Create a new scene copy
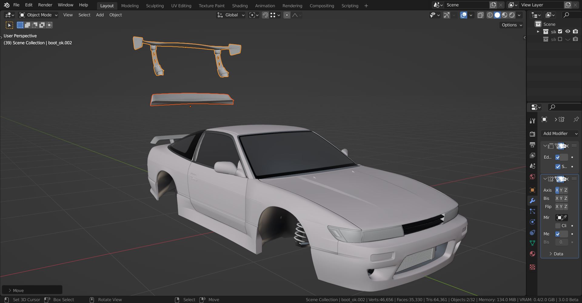Image resolution: width=582 pixels, height=303 pixels. [493, 5]
